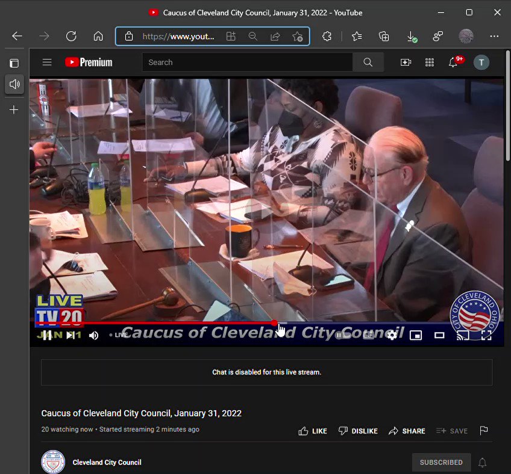Skip to the next video

[71, 335]
